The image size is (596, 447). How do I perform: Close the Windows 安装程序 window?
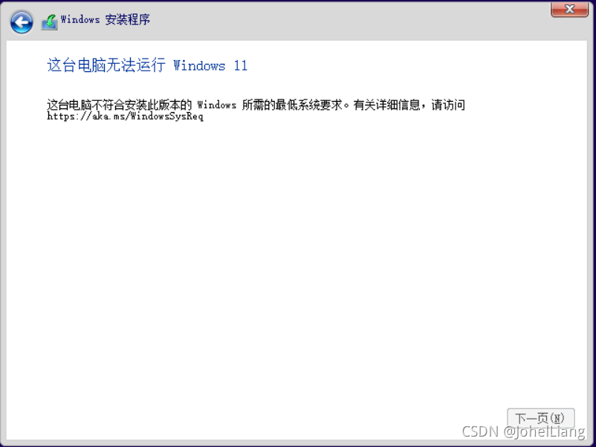pos(569,9)
